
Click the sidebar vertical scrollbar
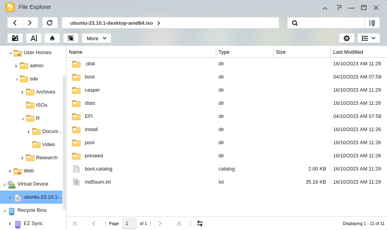64,142
